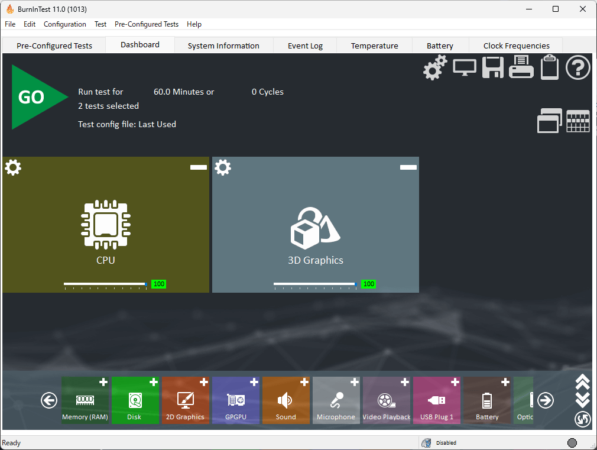Screen dimensions: 597x450
Task: Click the Battery test icon
Action: pyautogui.click(x=487, y=400)
